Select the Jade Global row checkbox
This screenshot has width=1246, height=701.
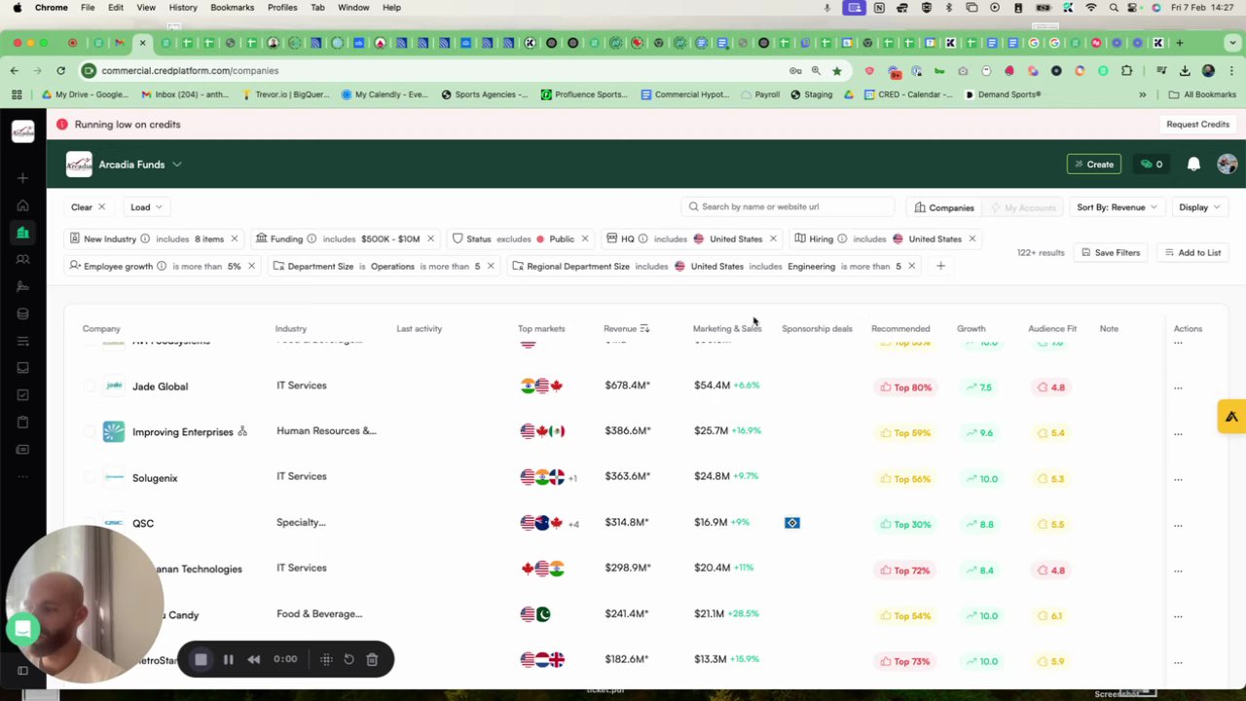coord(90,387)
